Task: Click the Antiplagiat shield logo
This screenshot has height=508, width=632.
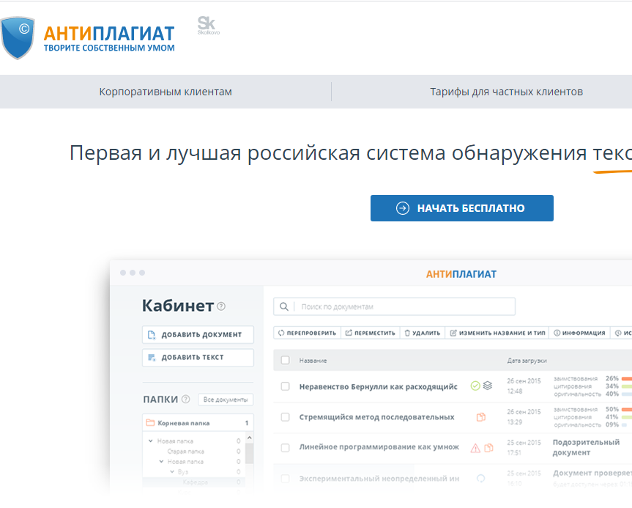Action: [17, 38]
